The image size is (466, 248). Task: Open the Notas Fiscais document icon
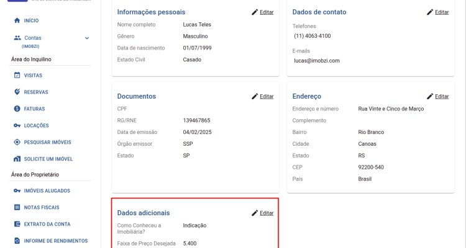tap(17, 207)
